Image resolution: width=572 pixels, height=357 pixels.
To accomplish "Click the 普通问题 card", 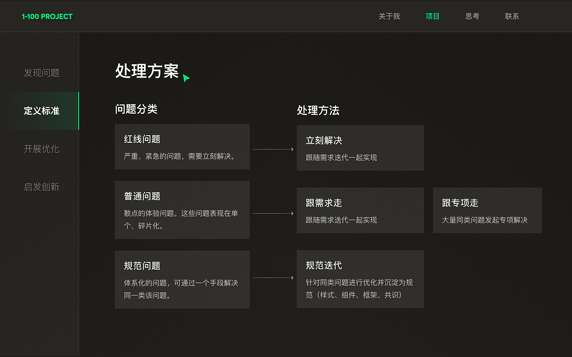I will (182, 210).
